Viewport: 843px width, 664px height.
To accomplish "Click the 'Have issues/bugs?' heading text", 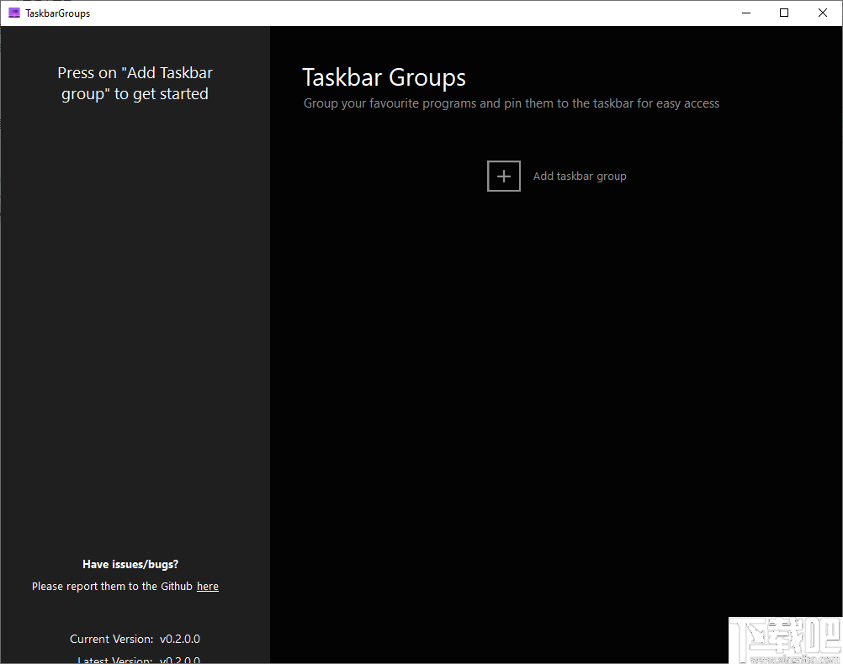I will [x=130, y=564].
